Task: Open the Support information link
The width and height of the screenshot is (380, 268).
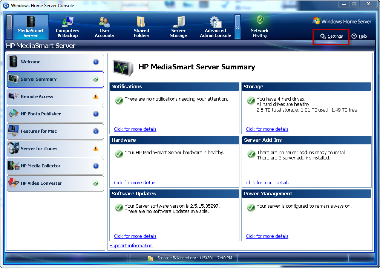Action: point(131,246)
